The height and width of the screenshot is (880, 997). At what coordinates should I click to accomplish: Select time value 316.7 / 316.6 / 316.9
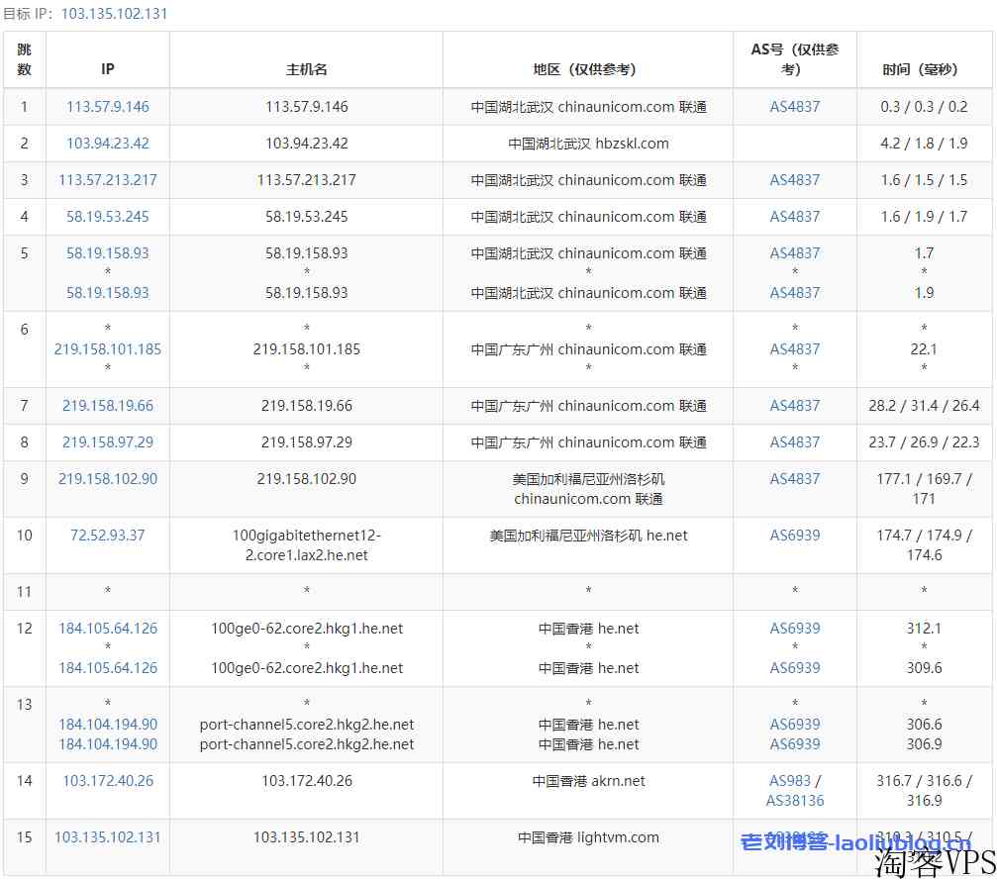coord(924,790)
